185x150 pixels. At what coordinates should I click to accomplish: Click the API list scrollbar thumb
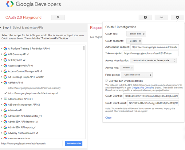[84, 48]
